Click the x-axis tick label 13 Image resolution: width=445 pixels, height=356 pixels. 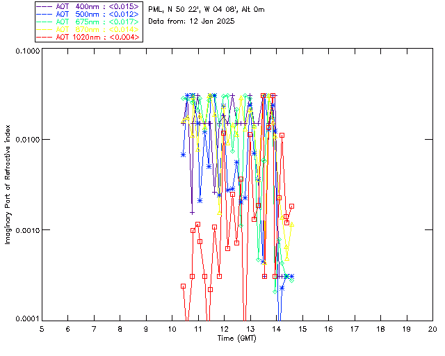250,329
